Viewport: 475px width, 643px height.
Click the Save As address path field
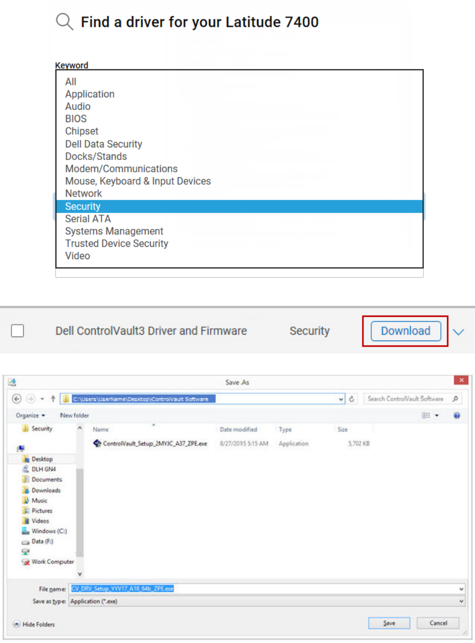click(x=202, y=399)
